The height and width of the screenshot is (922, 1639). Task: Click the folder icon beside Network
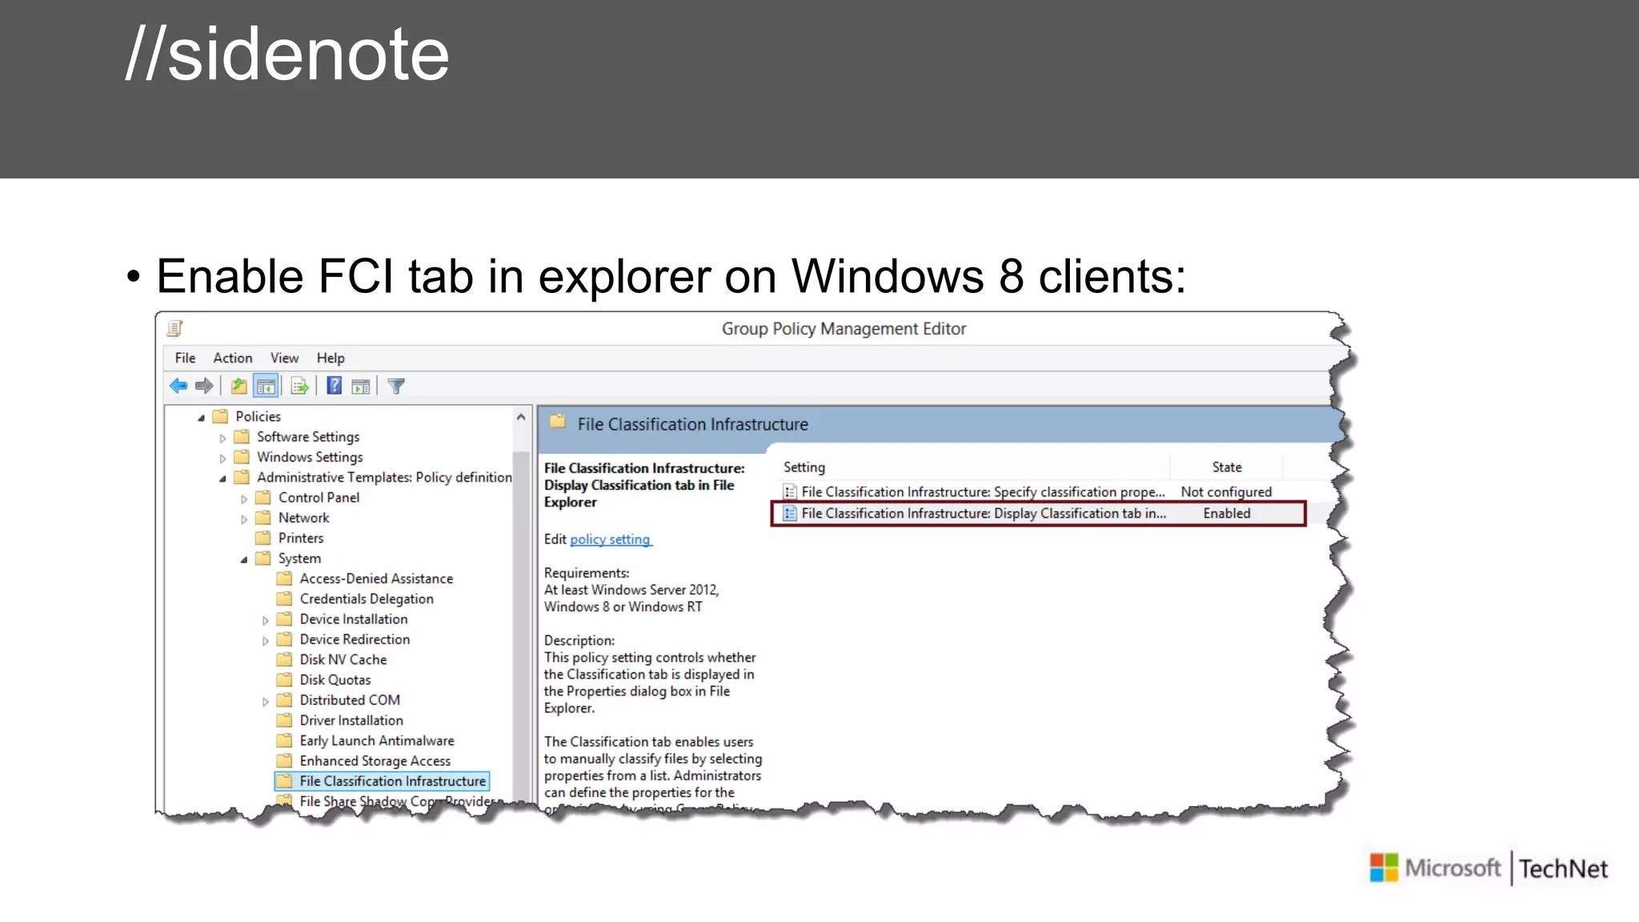tap(263, 518)
